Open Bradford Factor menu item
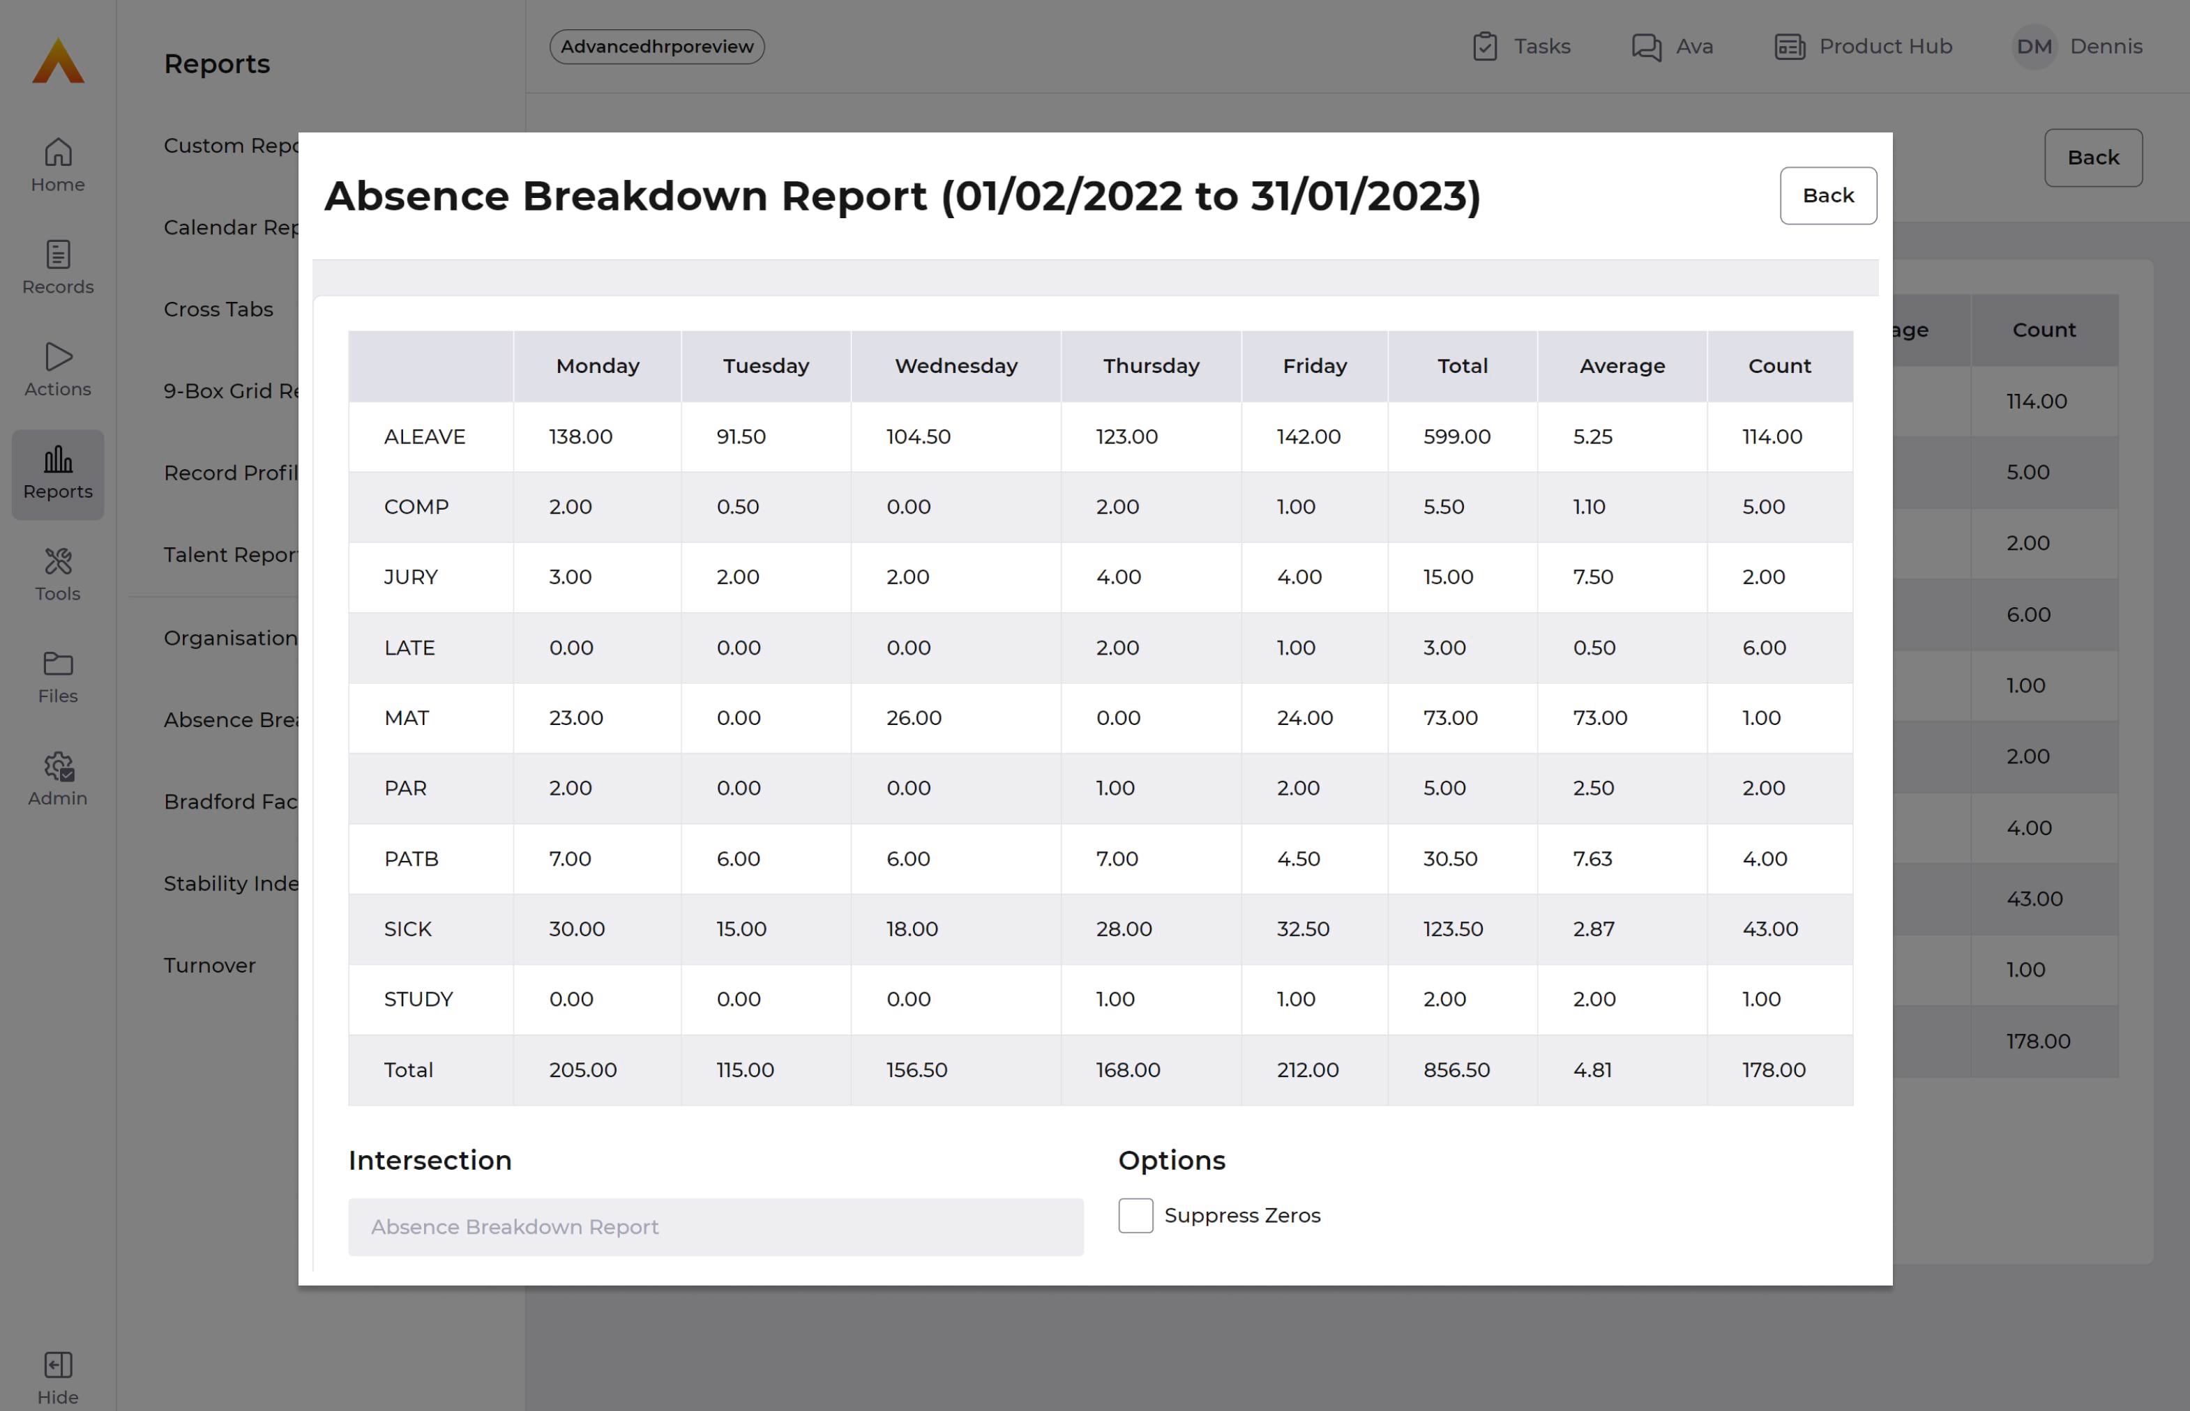Screen dimensions: 2190x1411 (x=231, y=801)
